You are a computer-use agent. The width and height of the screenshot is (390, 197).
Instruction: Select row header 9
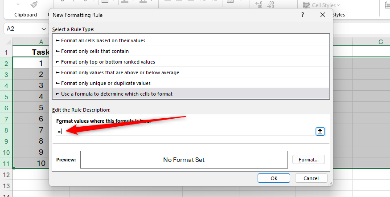tap(6, 141)
